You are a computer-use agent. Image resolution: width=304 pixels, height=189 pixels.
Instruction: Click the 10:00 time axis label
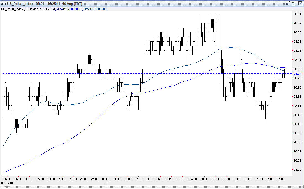pos(215,179)
